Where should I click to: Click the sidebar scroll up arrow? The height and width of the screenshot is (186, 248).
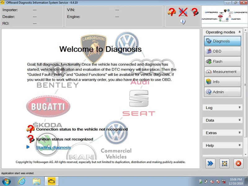pos(246,30)
